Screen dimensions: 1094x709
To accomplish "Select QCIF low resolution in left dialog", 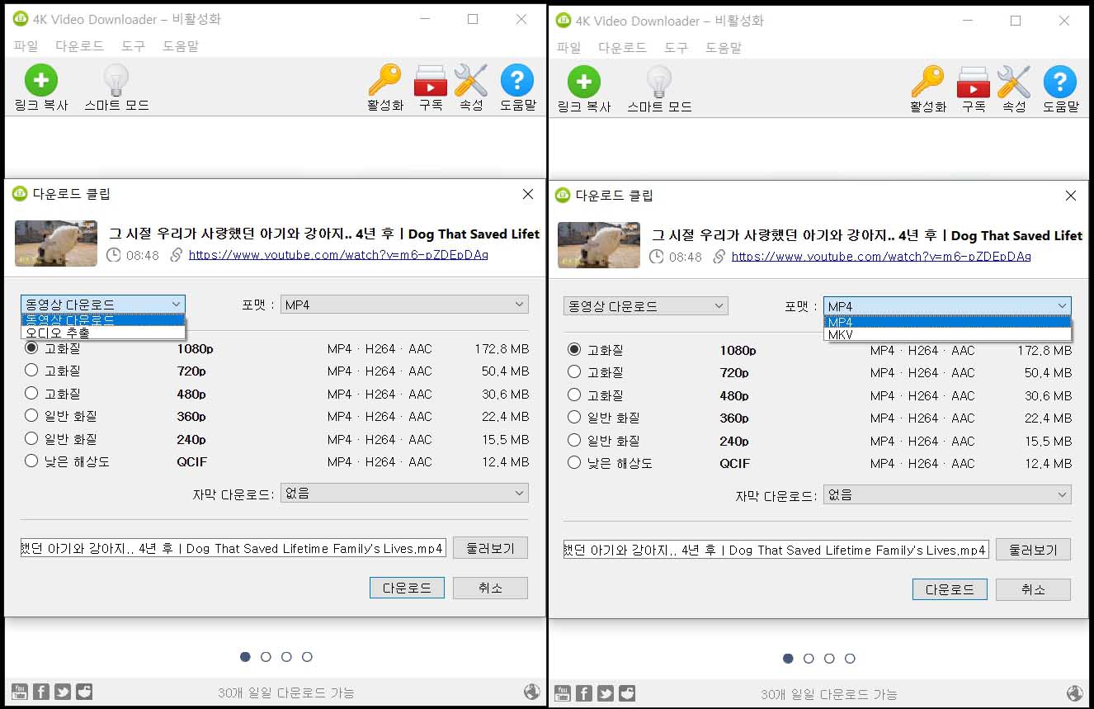I will pos(31,461).
